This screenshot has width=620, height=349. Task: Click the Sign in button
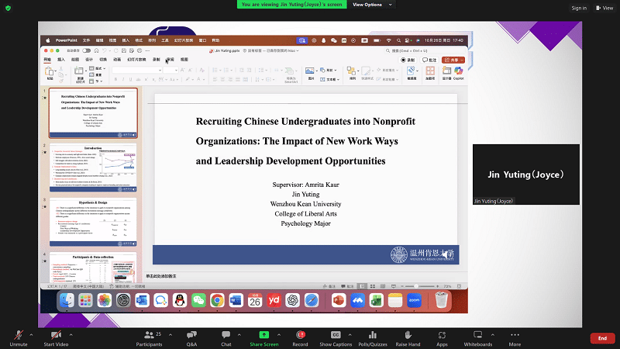point(578,8)
